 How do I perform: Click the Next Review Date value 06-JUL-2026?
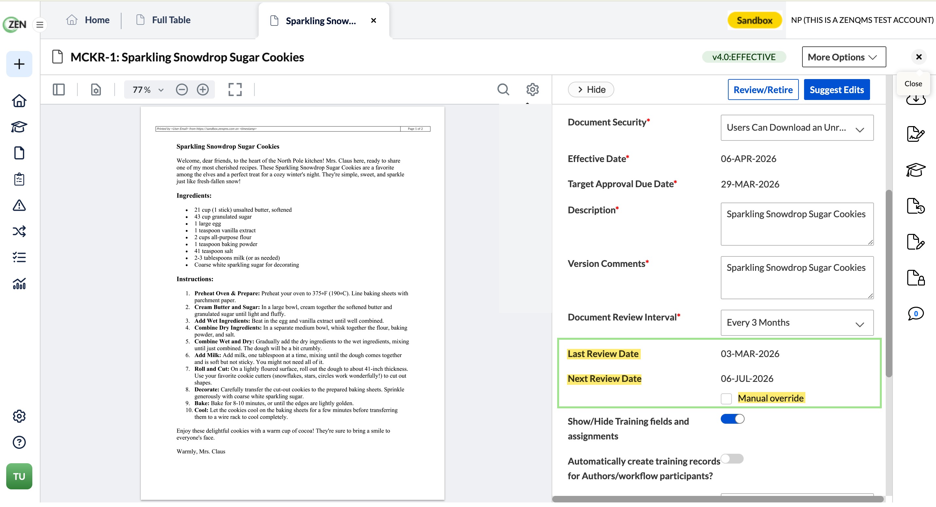[x=747, y=379]
